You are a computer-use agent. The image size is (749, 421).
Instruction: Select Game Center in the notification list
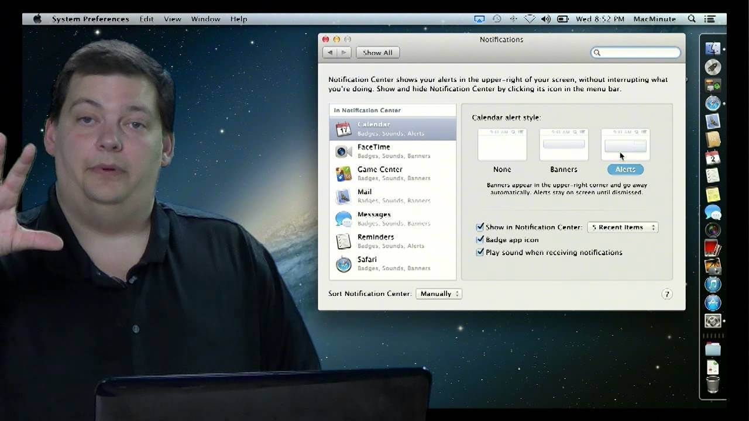(380, 173)
